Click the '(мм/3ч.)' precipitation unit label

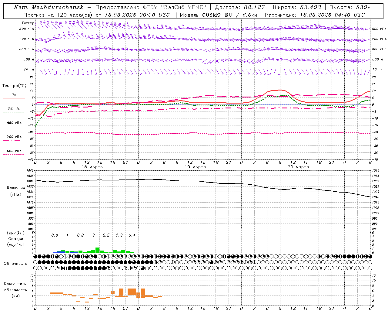point(15,233)
